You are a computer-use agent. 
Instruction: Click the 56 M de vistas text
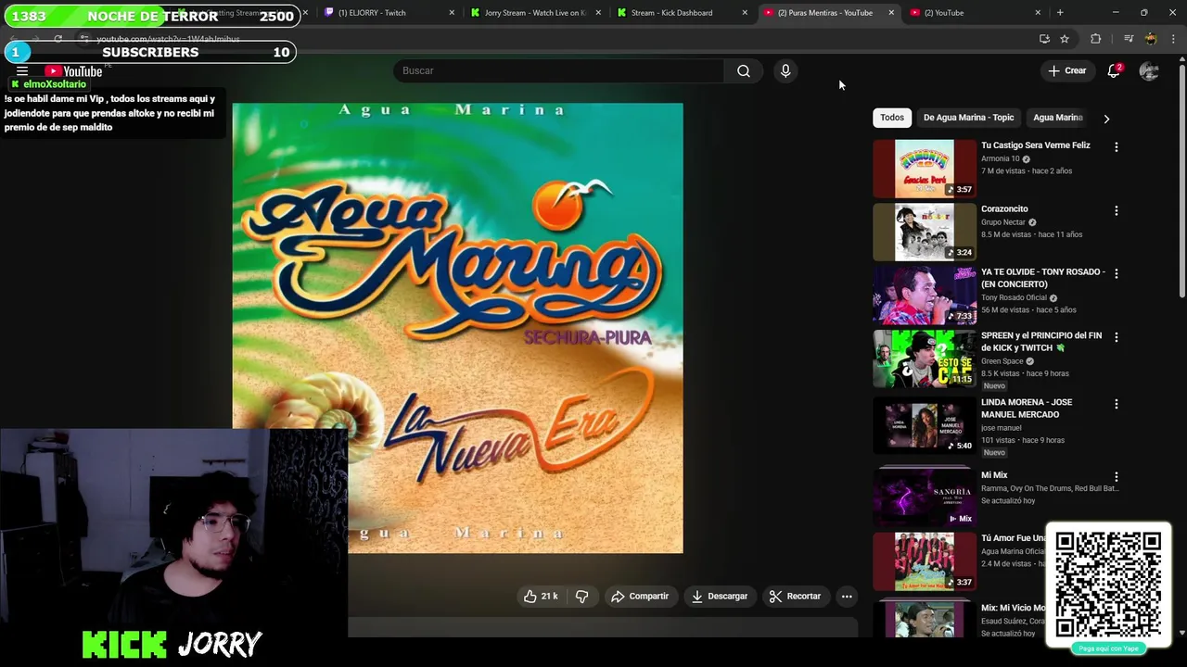point(1005,310)
